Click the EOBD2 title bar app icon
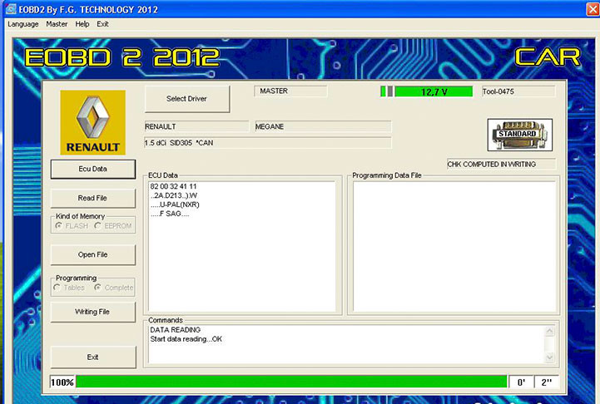 (11, 9)
